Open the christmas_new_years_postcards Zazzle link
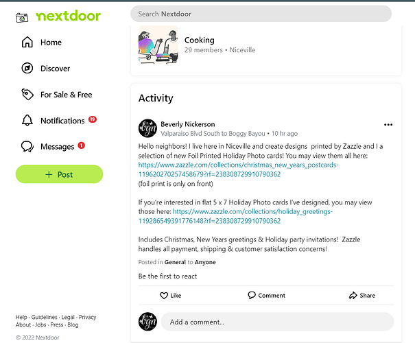Image resolution: width=415 pixels, height=343 pixels. point(238,169)
